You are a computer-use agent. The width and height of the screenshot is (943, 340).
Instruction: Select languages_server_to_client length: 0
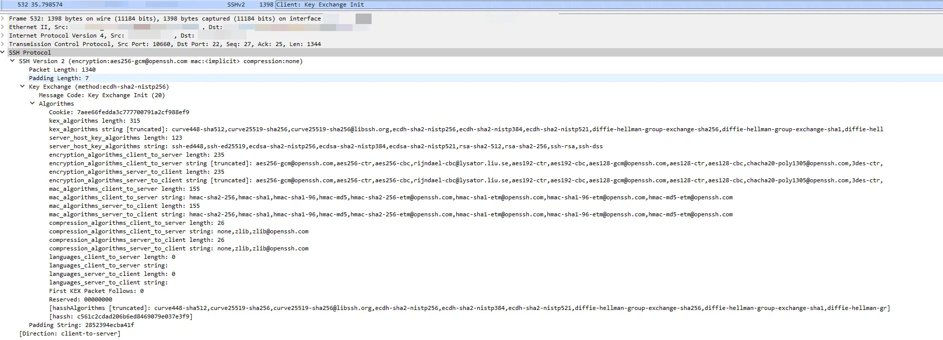[x=112, y=274]
